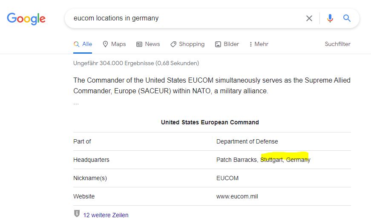Click the Bilder image icon

(218, 44)
